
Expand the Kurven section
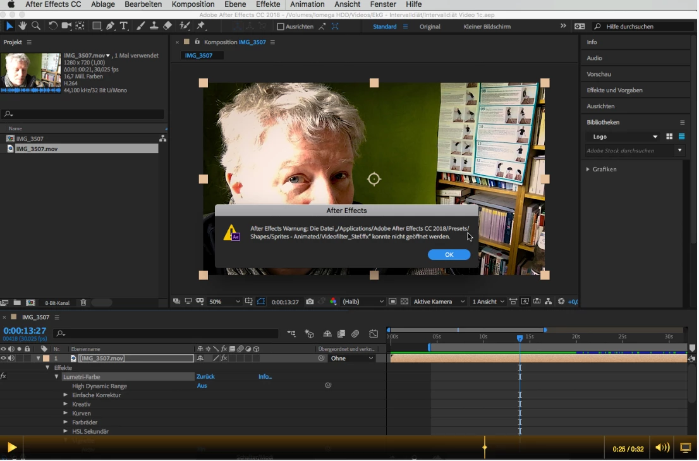click(66, 414)
